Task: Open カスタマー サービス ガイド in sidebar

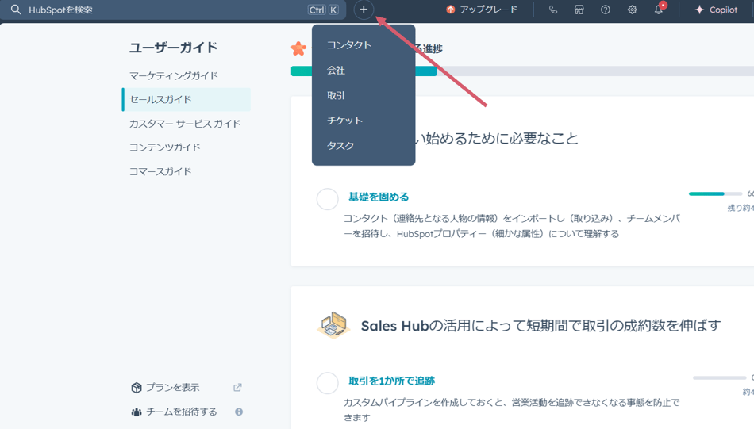Action: pos(187,124)
